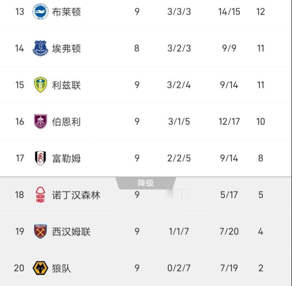Tap the Fulham club badge
The width and height of the screenshot is (292, 286).
[x=41, y=158]
